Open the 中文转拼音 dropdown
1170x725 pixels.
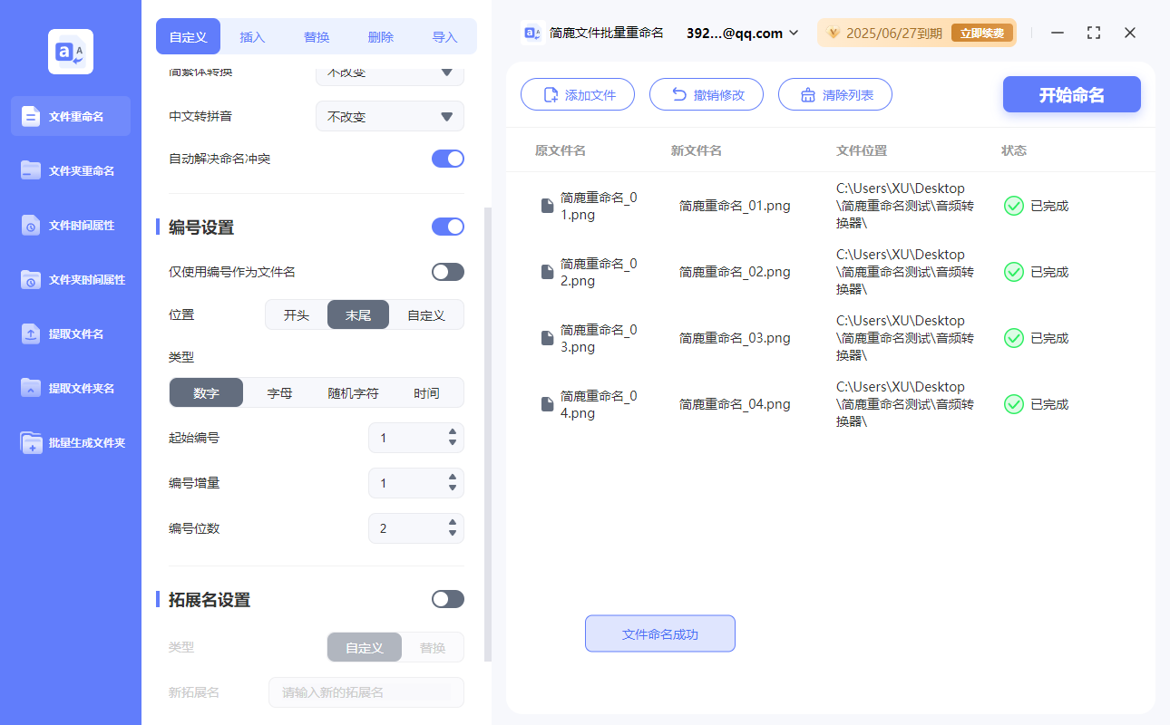click(389, 116)
